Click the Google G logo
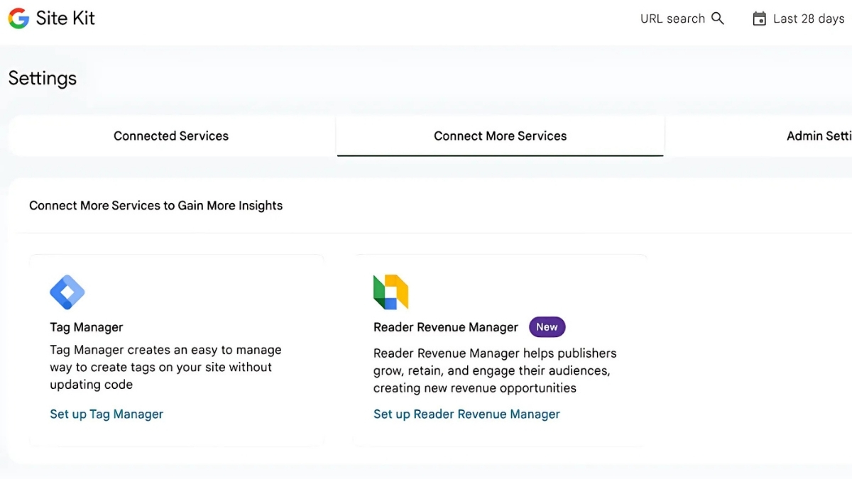This screenshot has width=852, height=479. click(18, 18)
